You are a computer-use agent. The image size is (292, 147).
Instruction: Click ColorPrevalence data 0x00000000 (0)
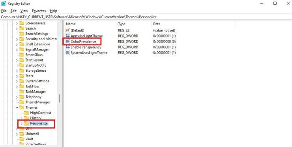coord(165,41)
